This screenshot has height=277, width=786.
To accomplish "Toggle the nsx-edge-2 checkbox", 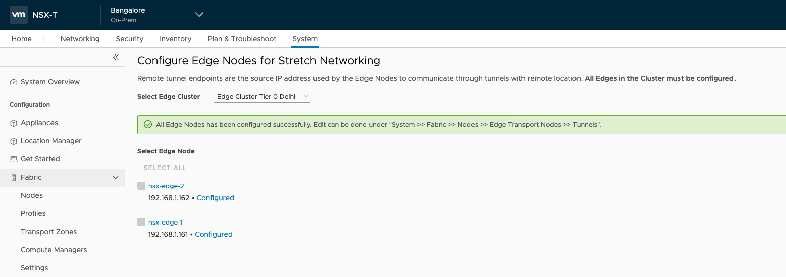I will [x=141, y=186].
